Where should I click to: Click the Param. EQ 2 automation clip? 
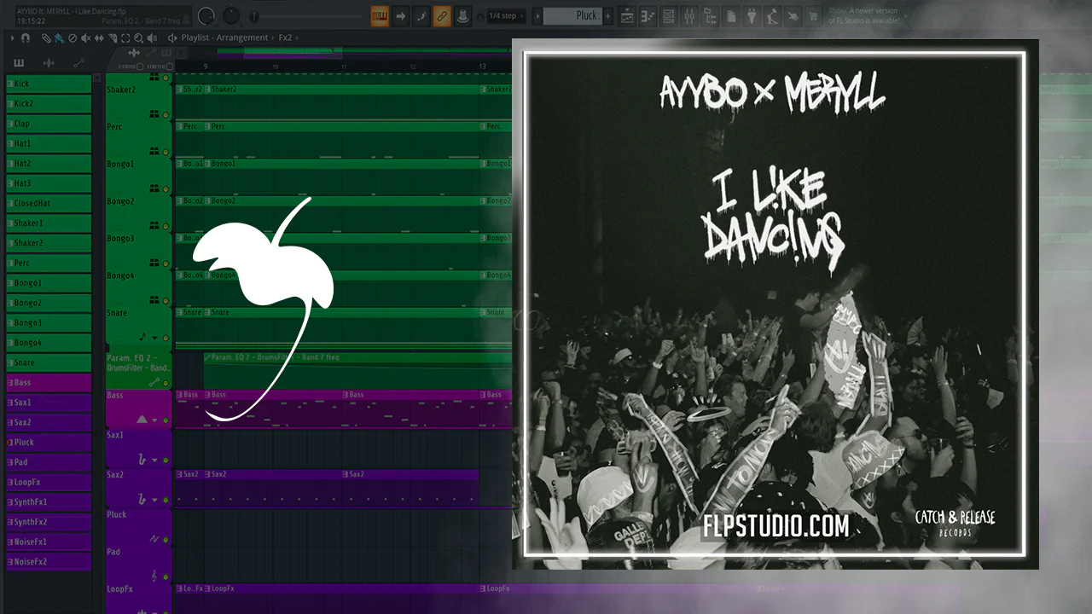pos(357,370)
